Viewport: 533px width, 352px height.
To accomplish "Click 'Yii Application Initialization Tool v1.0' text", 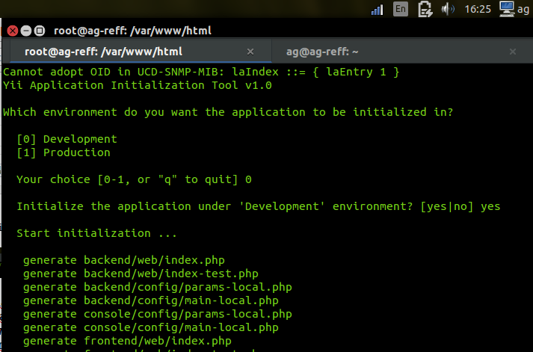I will pos(138,85).
